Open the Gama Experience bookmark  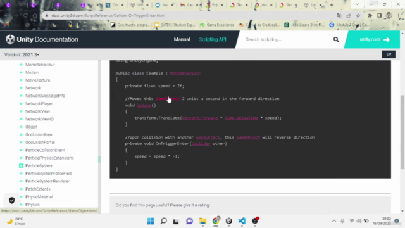(x=216, y=25)
